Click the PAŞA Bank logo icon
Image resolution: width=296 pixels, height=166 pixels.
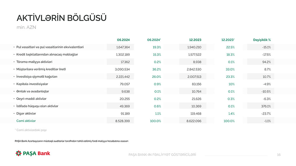tap(19, 153)
